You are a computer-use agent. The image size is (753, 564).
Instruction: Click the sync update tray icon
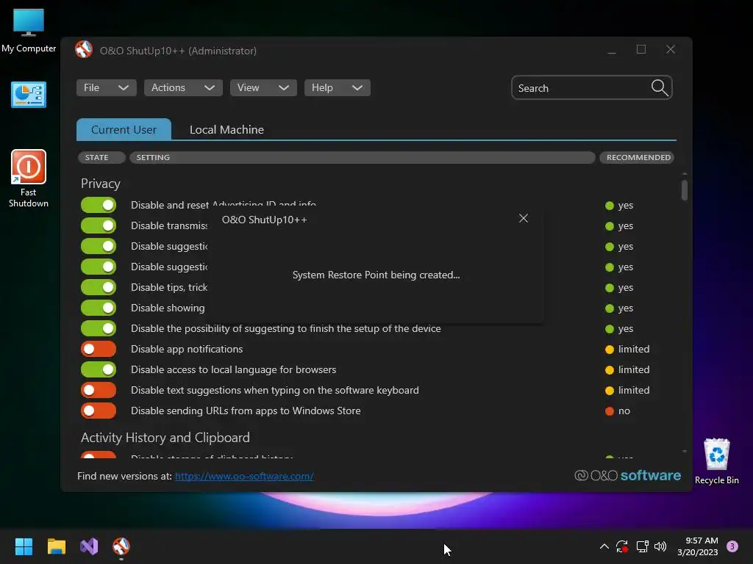622,546
